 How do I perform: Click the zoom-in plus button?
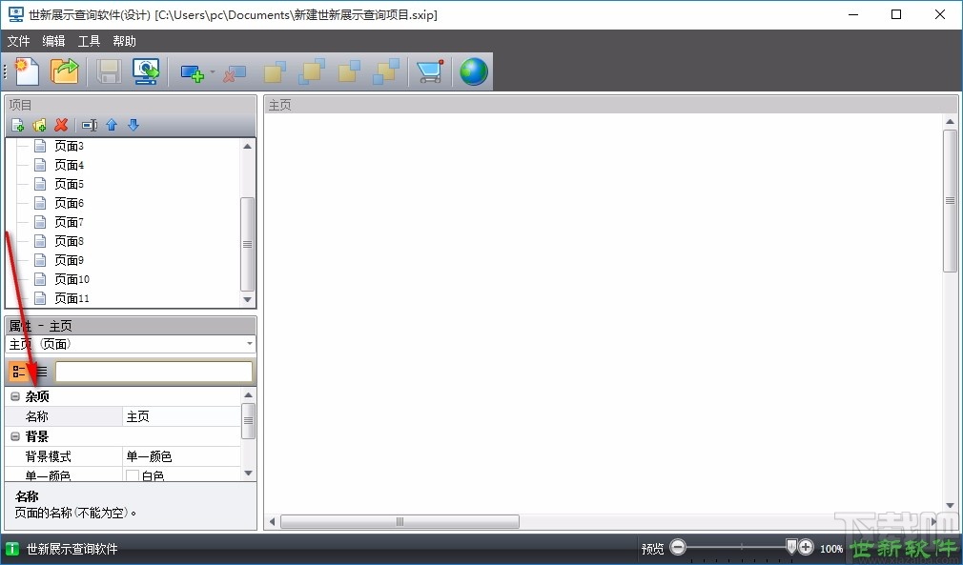(806, 547)
